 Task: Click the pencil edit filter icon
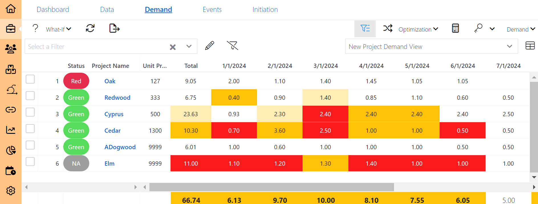(x=210, y=46)
